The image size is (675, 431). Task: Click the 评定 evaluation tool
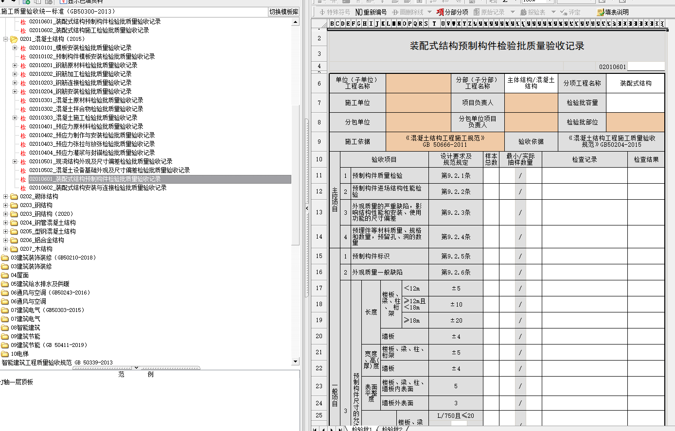pyautogui.click(x=571, y=12)
